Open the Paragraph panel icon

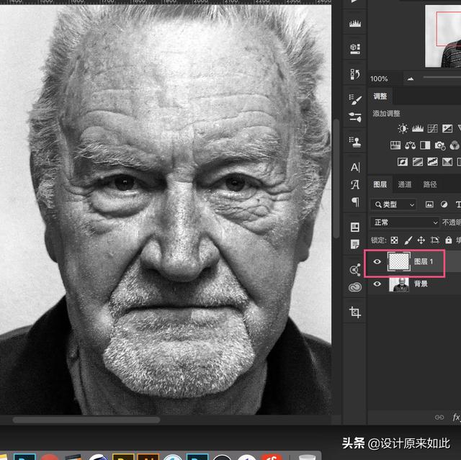point(355,202)
